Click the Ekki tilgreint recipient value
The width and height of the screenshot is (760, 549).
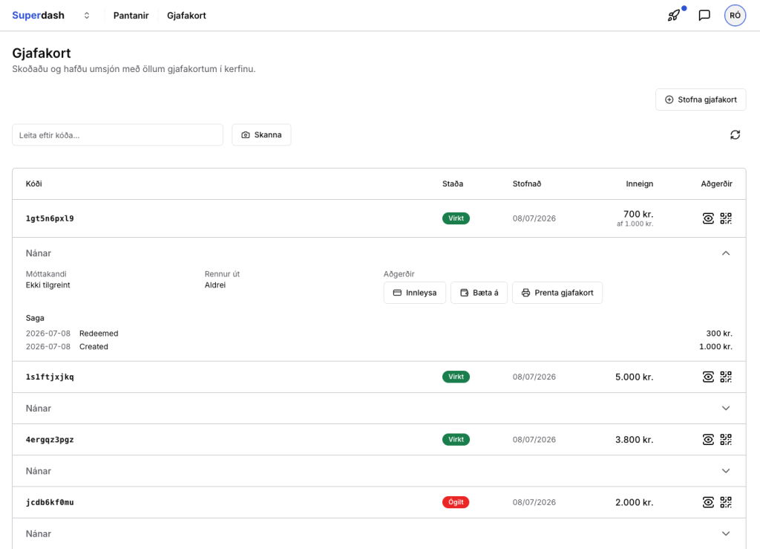pyautogui.click(x=48, y=285)
